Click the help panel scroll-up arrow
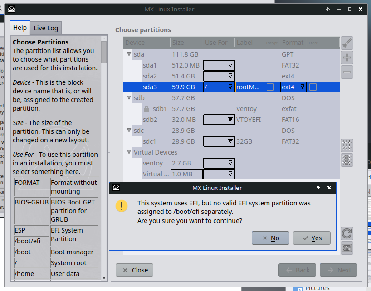Viewport: 371px width, 291px height. (104, 38)
